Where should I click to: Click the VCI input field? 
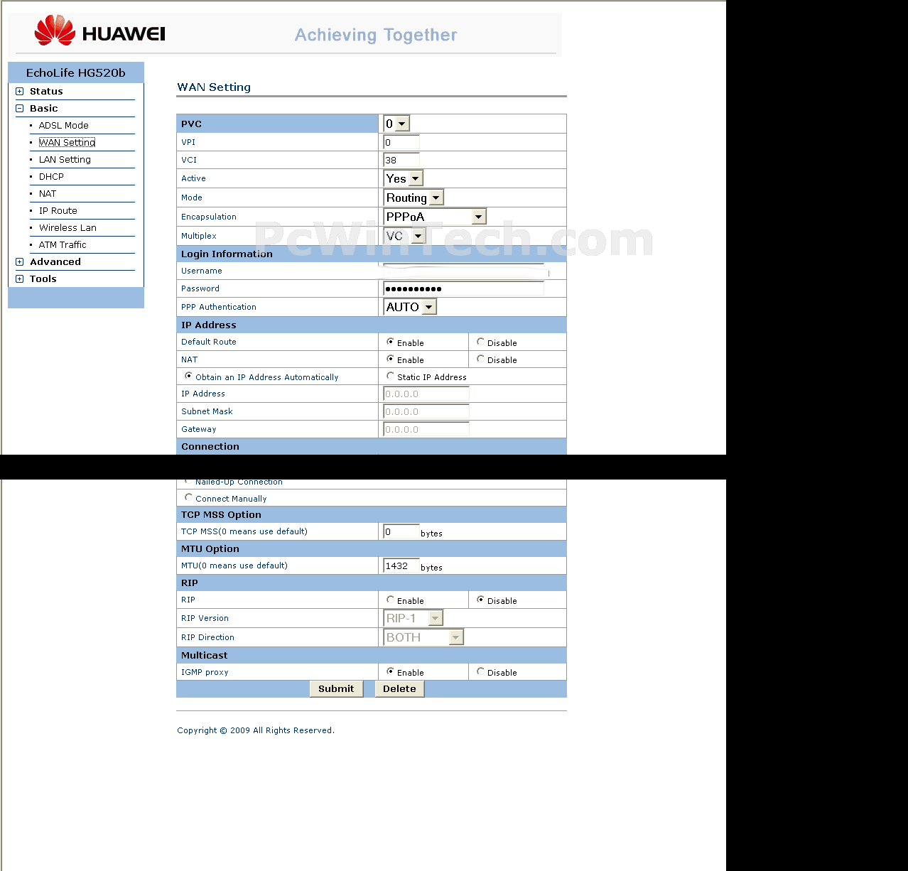(401, 160)
